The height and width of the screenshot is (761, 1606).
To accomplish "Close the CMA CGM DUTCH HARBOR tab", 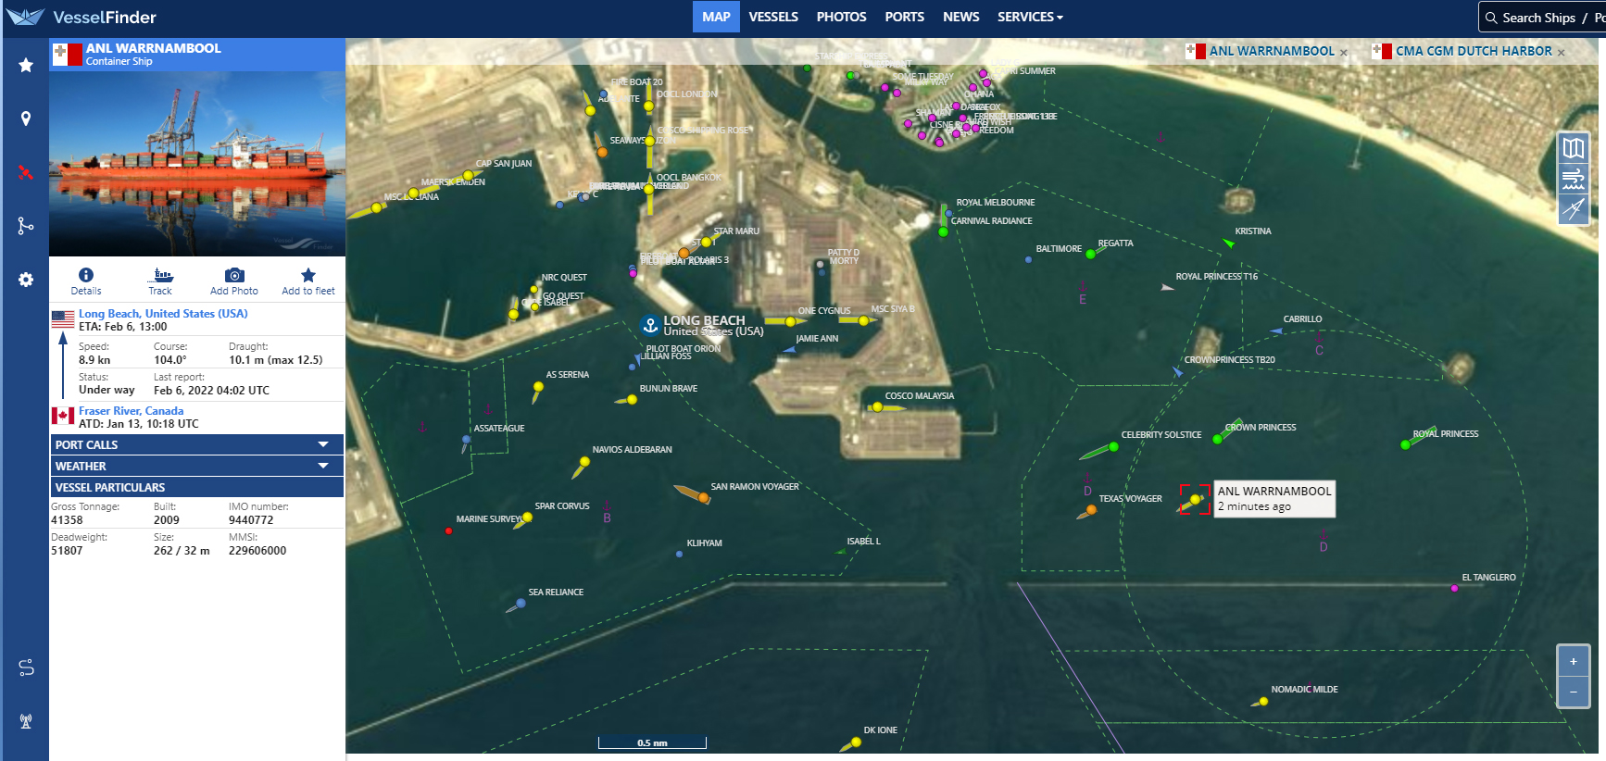I will click(1562, 53).
